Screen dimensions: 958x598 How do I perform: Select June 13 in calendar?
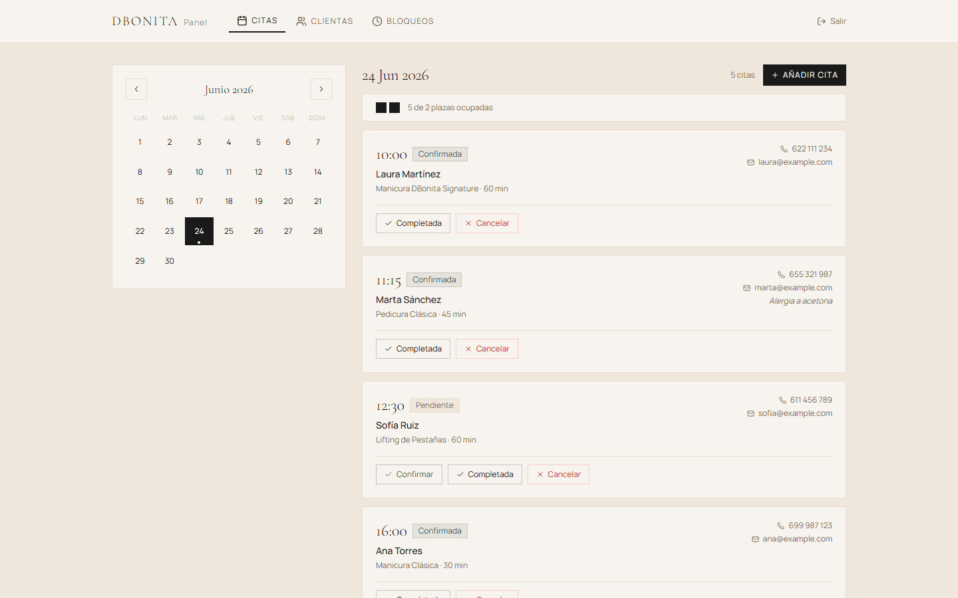click(x=288, y=172)
